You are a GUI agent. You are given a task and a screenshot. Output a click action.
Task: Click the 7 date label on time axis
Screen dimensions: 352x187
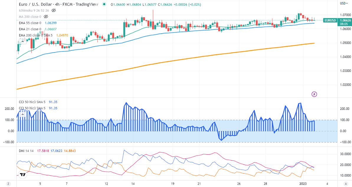(67, 184)
